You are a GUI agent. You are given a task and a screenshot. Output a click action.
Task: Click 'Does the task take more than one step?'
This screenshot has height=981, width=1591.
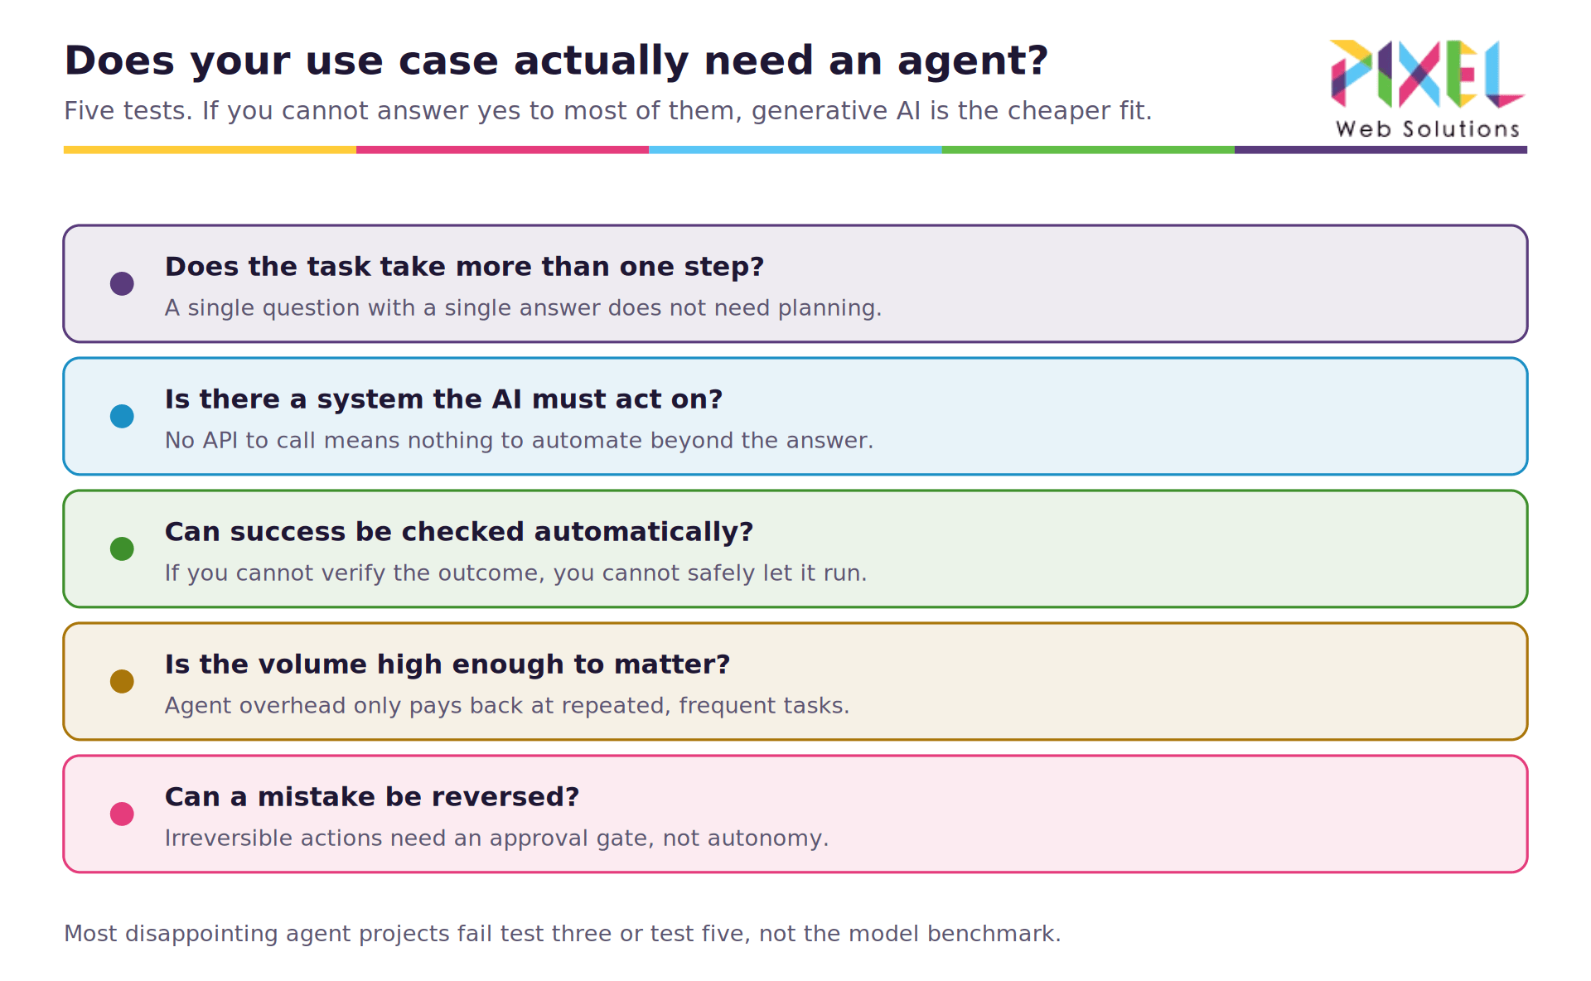(x=464, y=267)
